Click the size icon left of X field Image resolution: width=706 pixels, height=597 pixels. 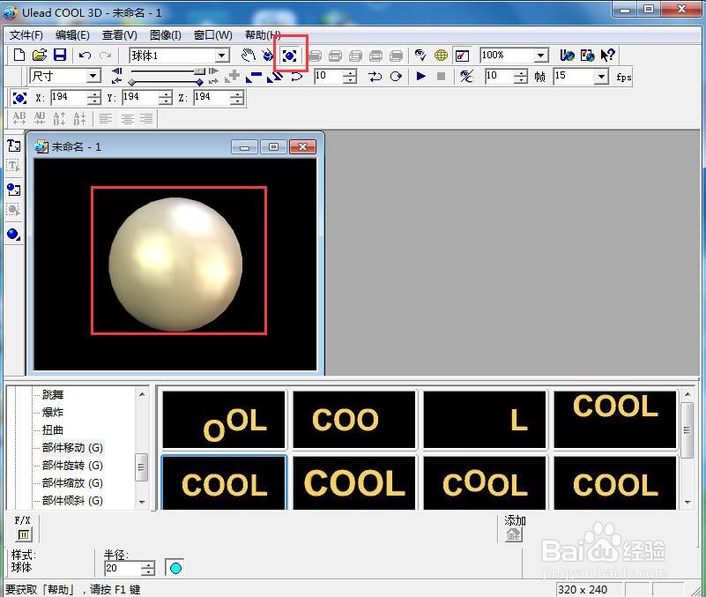(x=19, y=98)
